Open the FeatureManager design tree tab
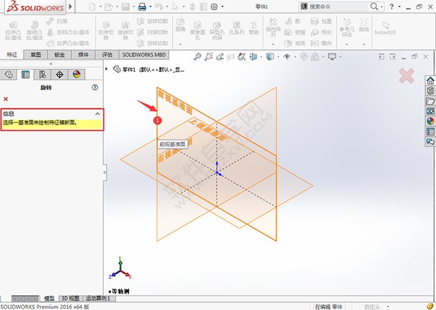This screenshot has width=436, height=310. [9, 74]
